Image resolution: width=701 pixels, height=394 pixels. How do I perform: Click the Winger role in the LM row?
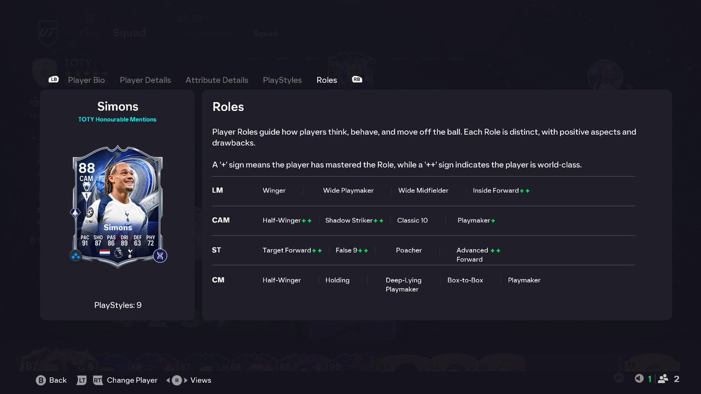coord(274,190)
